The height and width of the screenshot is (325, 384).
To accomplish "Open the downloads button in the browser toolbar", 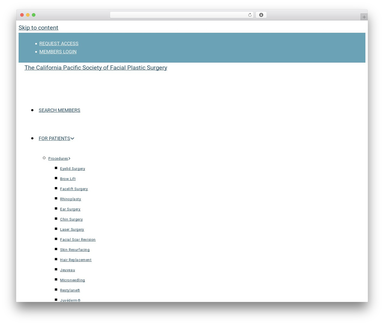I will click(261, 15).
